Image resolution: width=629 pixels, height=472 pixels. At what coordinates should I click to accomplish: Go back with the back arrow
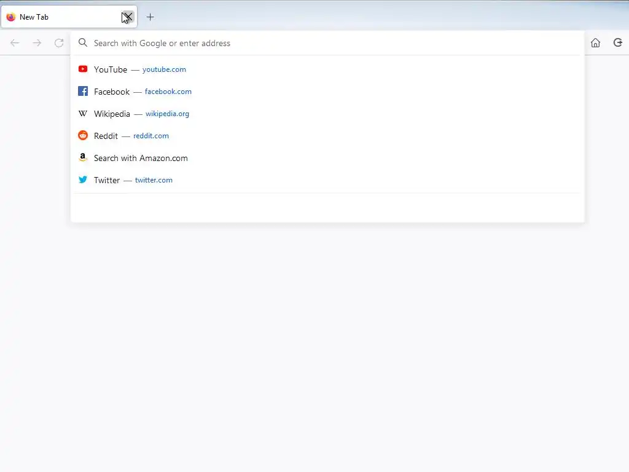(x=15, y=43)
